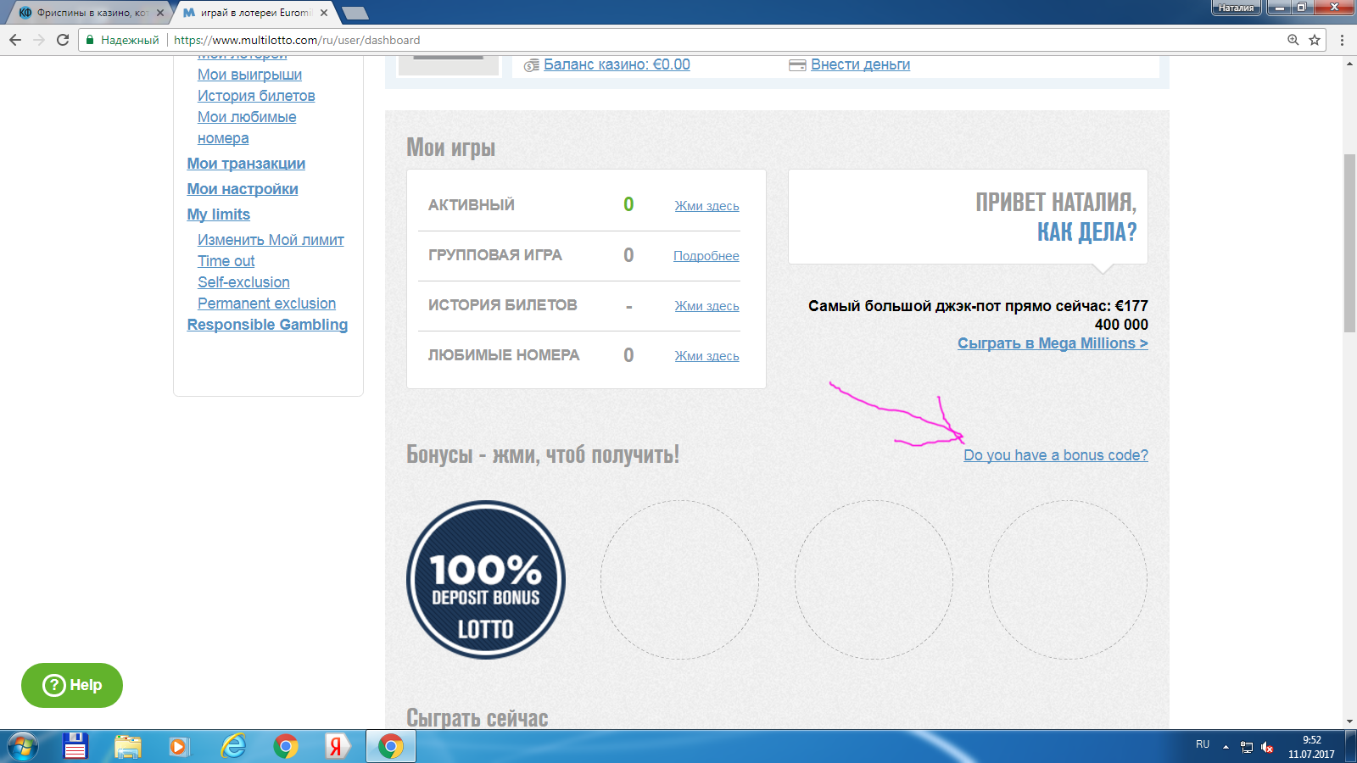The height and width of the screenshot is (763, 1357).
Task: Launch Yandex from the taskbar
Action: coord(338,747)
